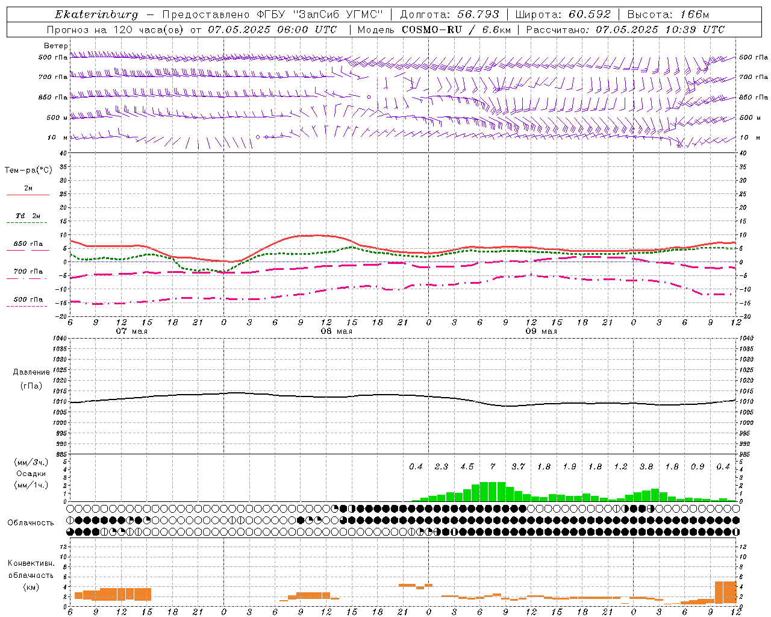The height and width of the screenshot is (617, 771).
Task: Click the 1.9 precipitation value
Action: tap(569, 466)
